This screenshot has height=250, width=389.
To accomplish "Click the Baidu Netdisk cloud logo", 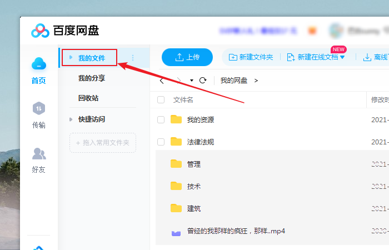I will pos(40,31).
